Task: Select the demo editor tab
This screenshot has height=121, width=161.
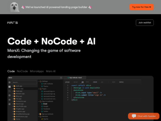Action: [x=121, y=82]
